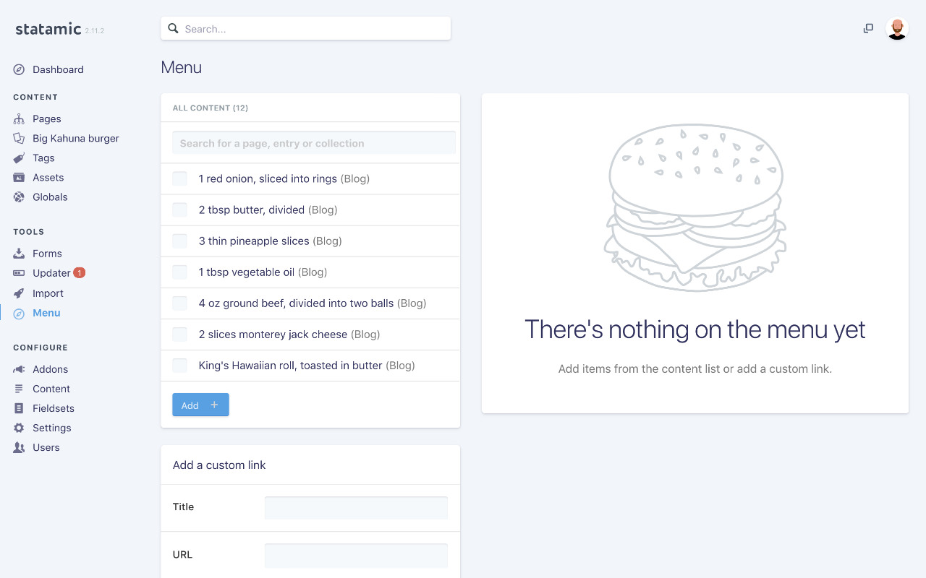This screenshot has height=578, width=926.
Task: Focus the custom link Title field
Action: [356, 508]
